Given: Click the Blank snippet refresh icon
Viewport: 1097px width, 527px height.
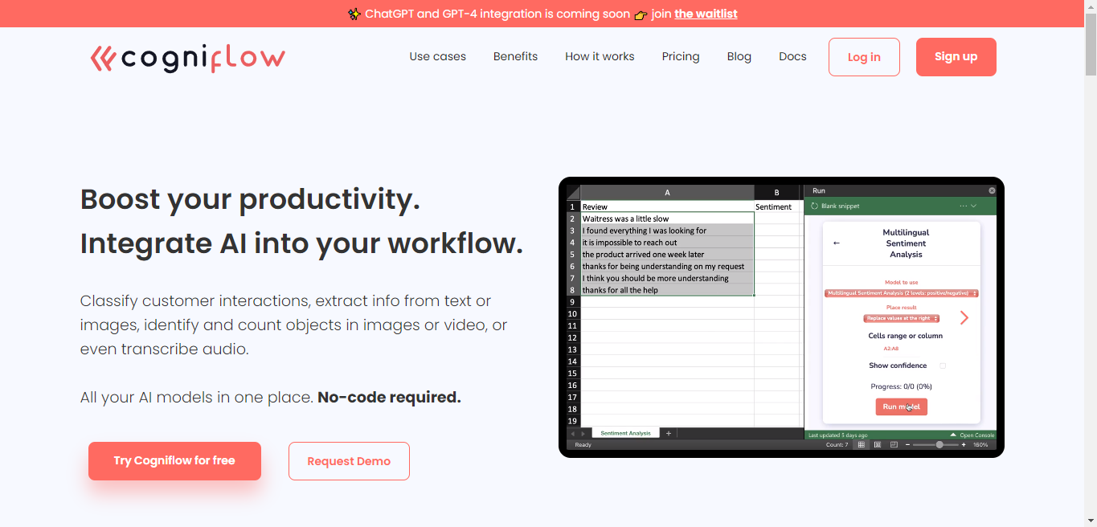Looking at the screenshot, I should [x=814, y=206].
